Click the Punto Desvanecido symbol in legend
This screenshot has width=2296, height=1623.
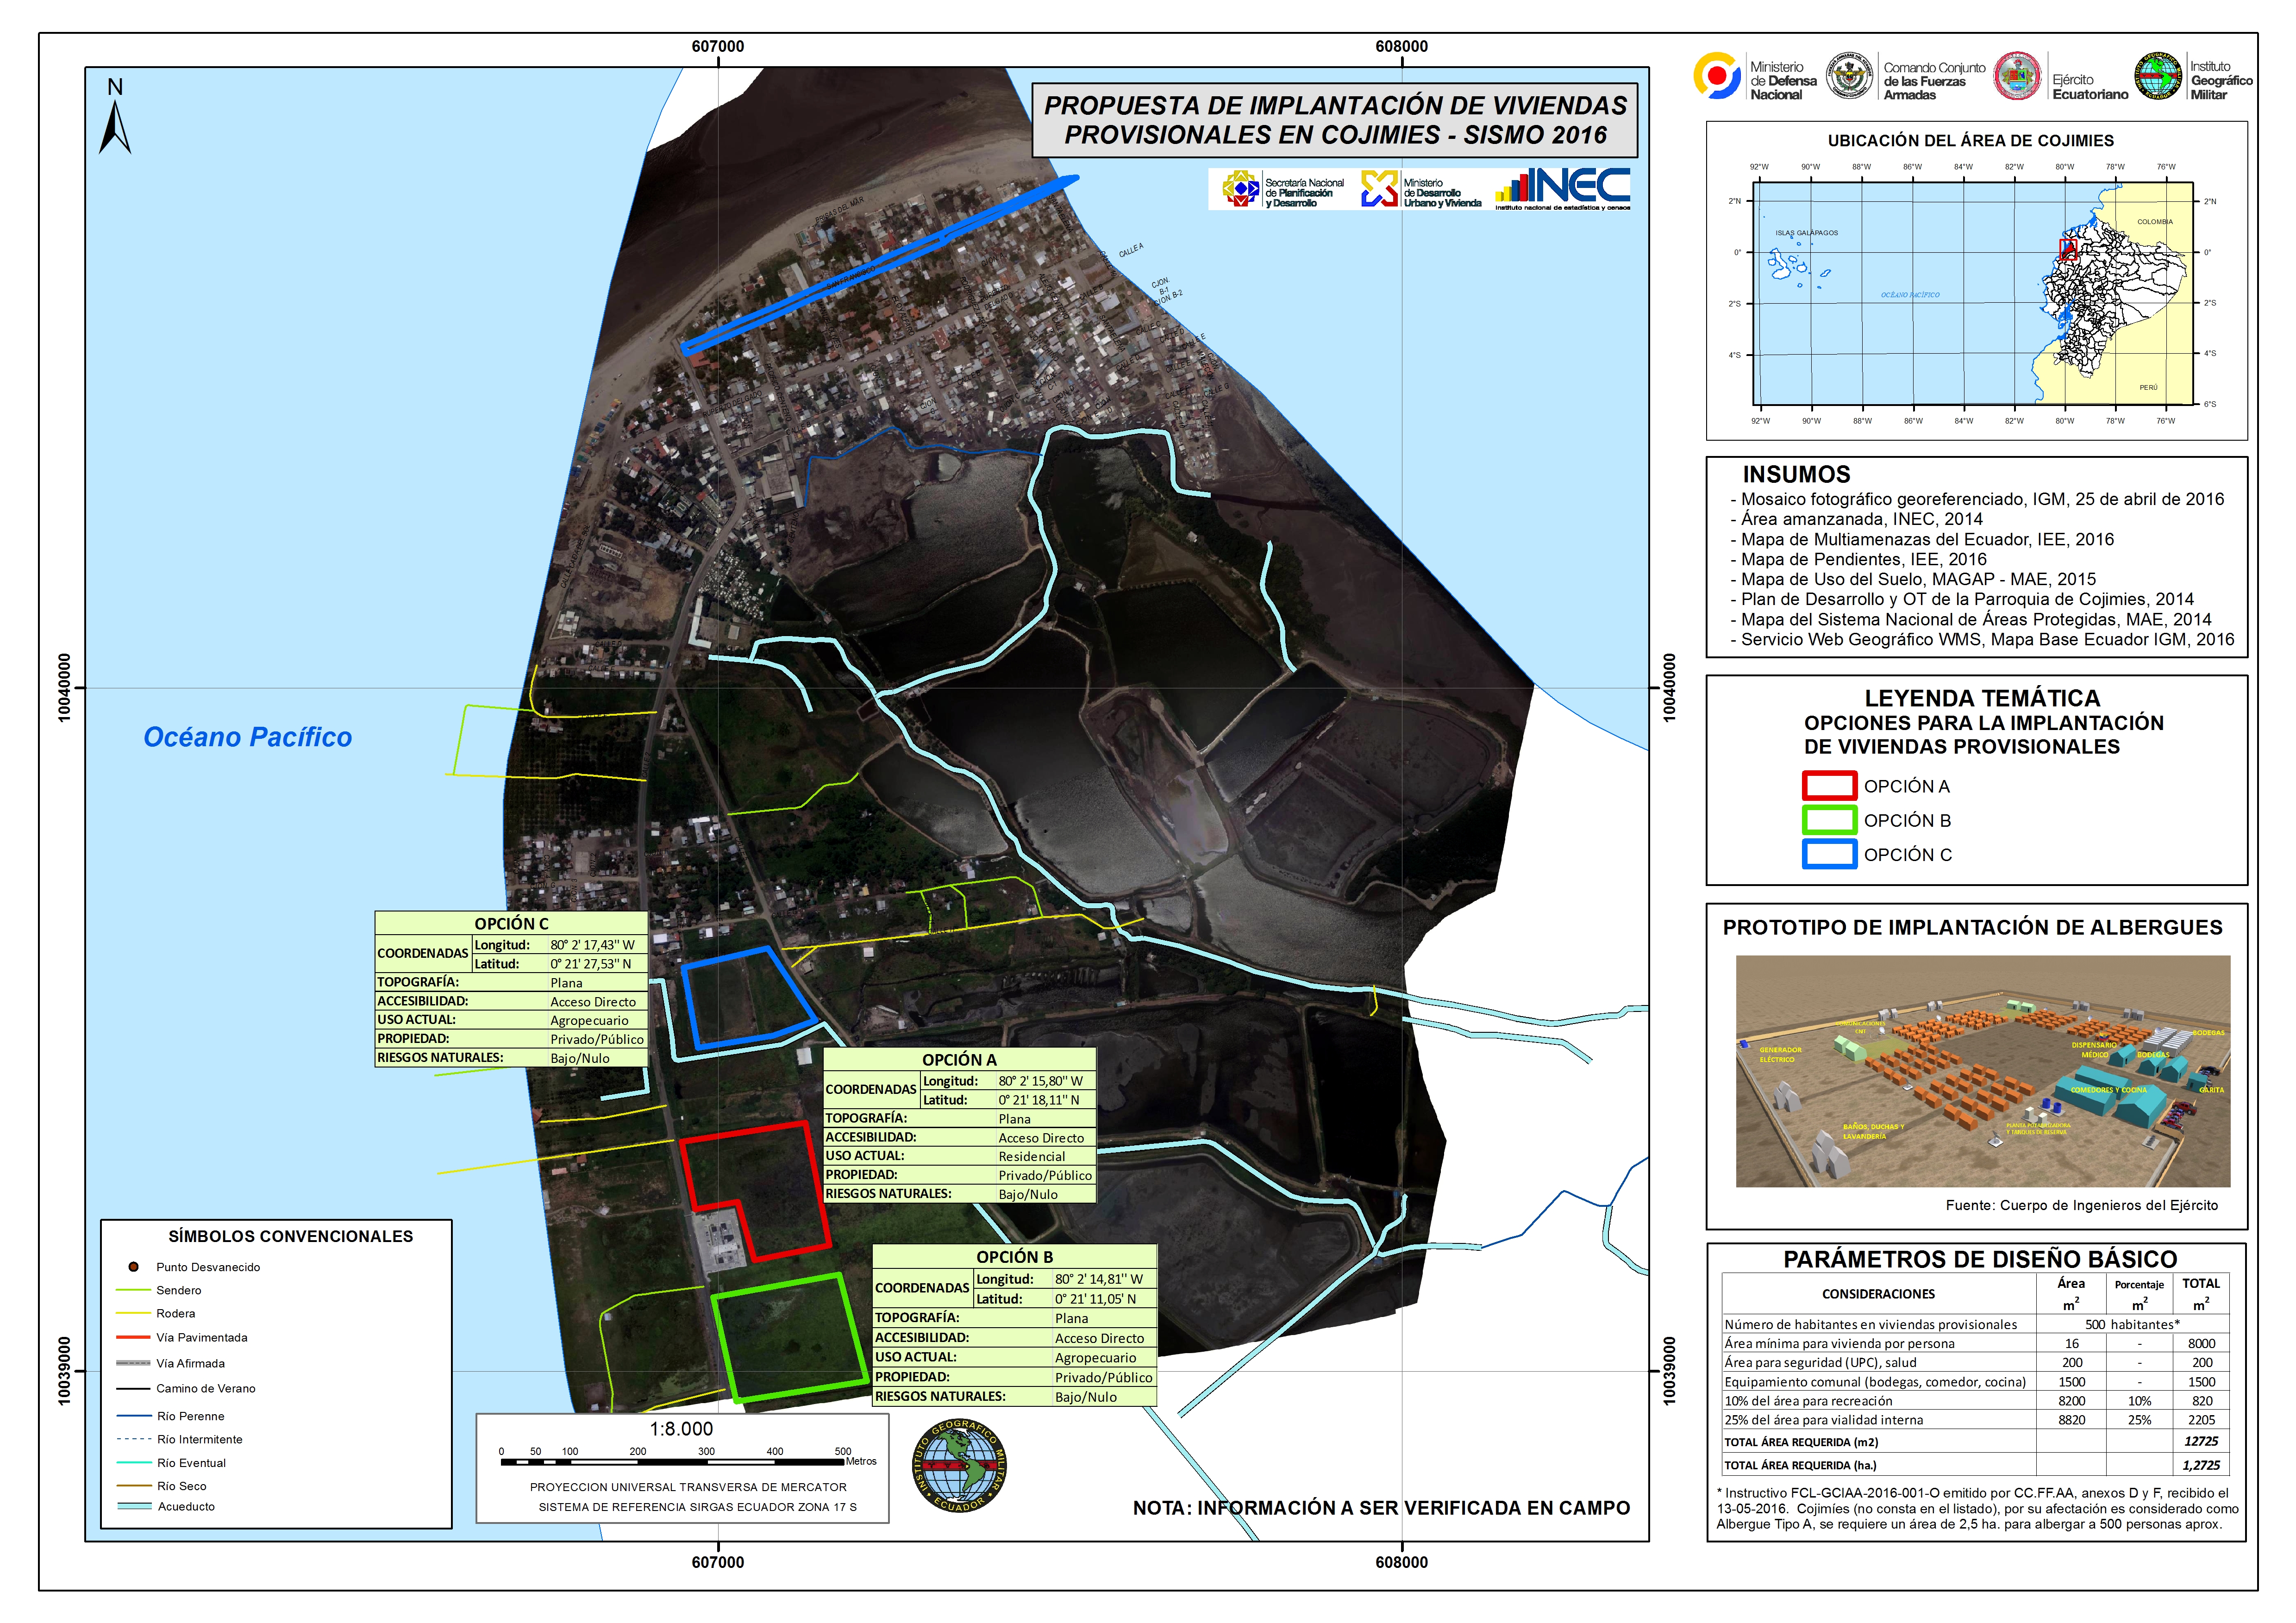[x=133, y=1267]
